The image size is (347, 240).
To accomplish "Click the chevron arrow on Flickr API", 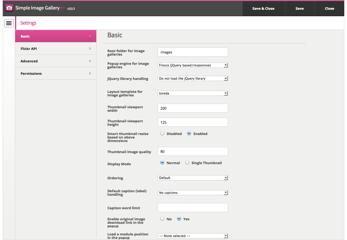I will point(90,49).
